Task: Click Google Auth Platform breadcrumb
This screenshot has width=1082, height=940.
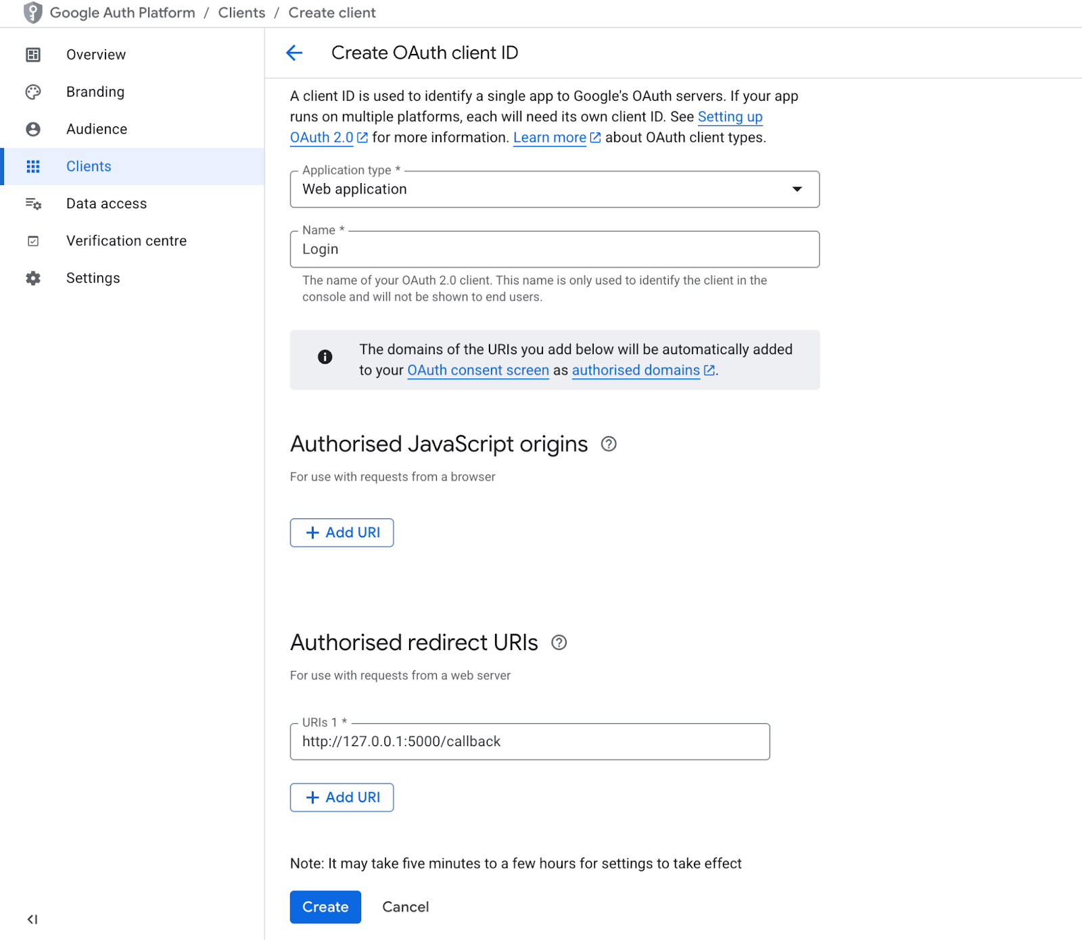Action: 122,13
